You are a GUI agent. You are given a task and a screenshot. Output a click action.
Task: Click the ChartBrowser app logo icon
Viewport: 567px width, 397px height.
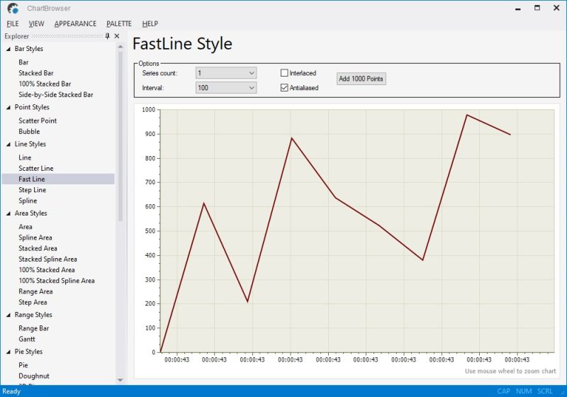[13, 8]
